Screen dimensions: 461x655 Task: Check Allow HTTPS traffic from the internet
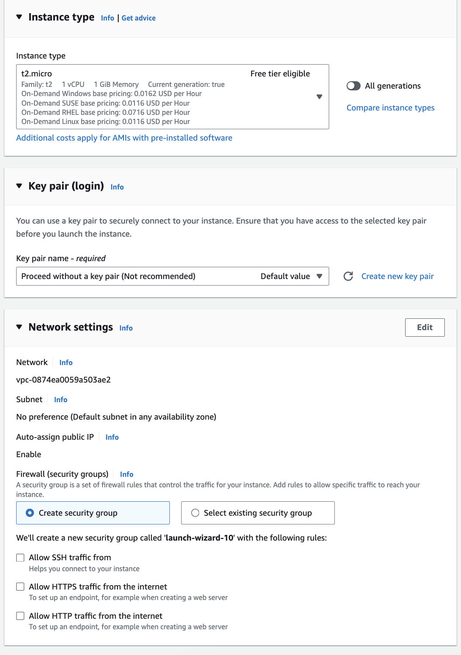pyautogui.click(x=21, y=587)
